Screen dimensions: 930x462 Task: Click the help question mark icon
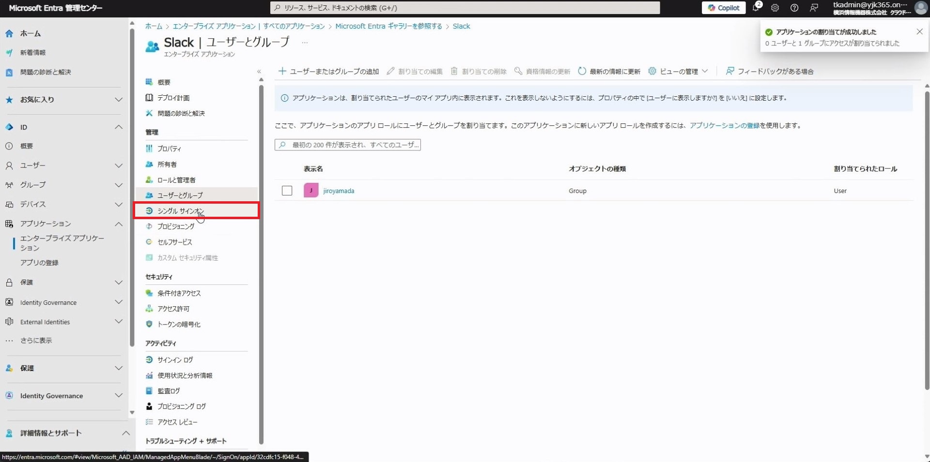(794, 8)
